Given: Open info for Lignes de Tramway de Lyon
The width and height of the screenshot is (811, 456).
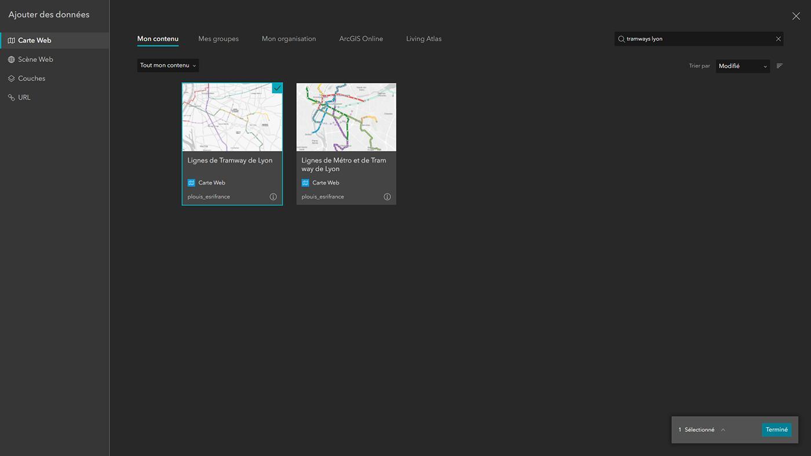Looking at the screenshot, I should 273,197.
